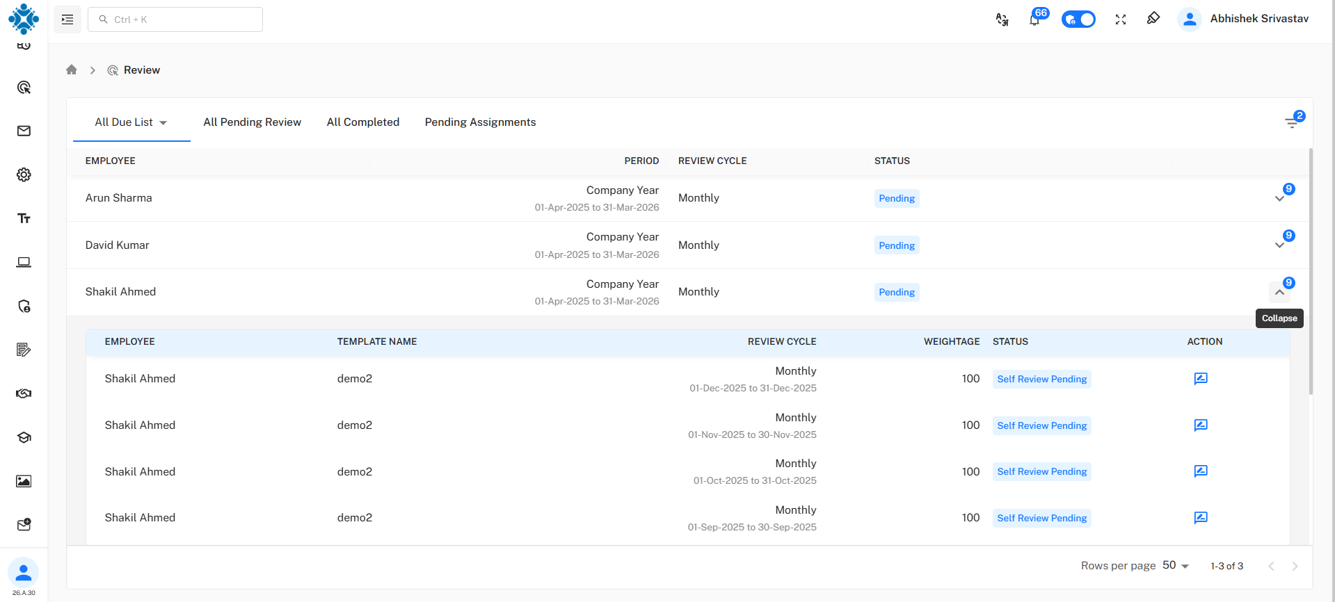The height and width of the screenshot is (602, 1335).
Task: Expand Arun Sharma's review row
Action: [x=1279, y=199]
